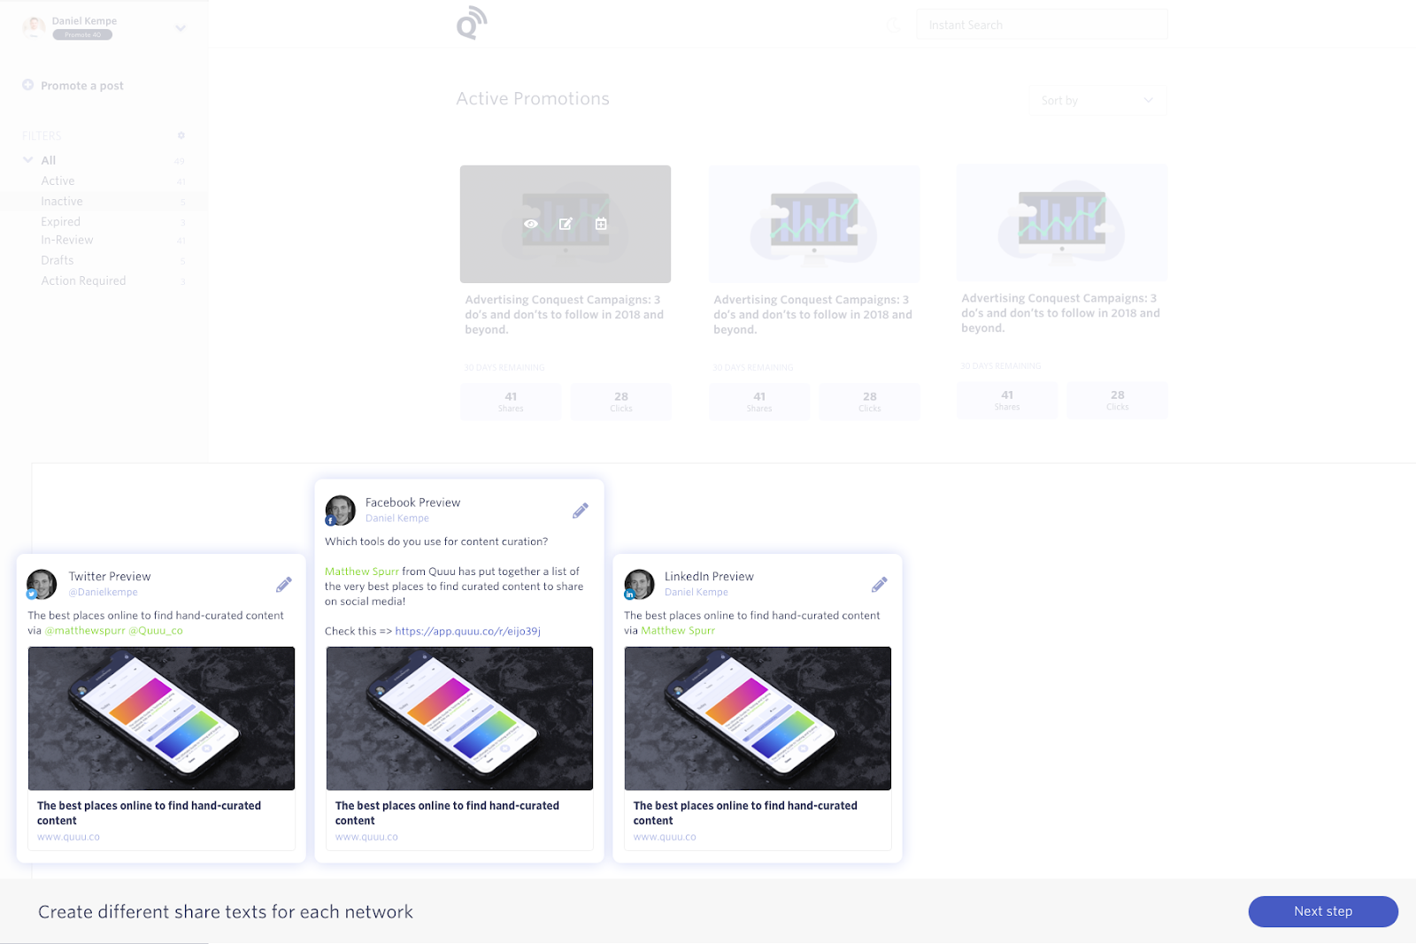Image resolution: width=1416 pixels, height=944 pixels.
Task: Click calendar schedule icon on first promotion
Action: 601,224
